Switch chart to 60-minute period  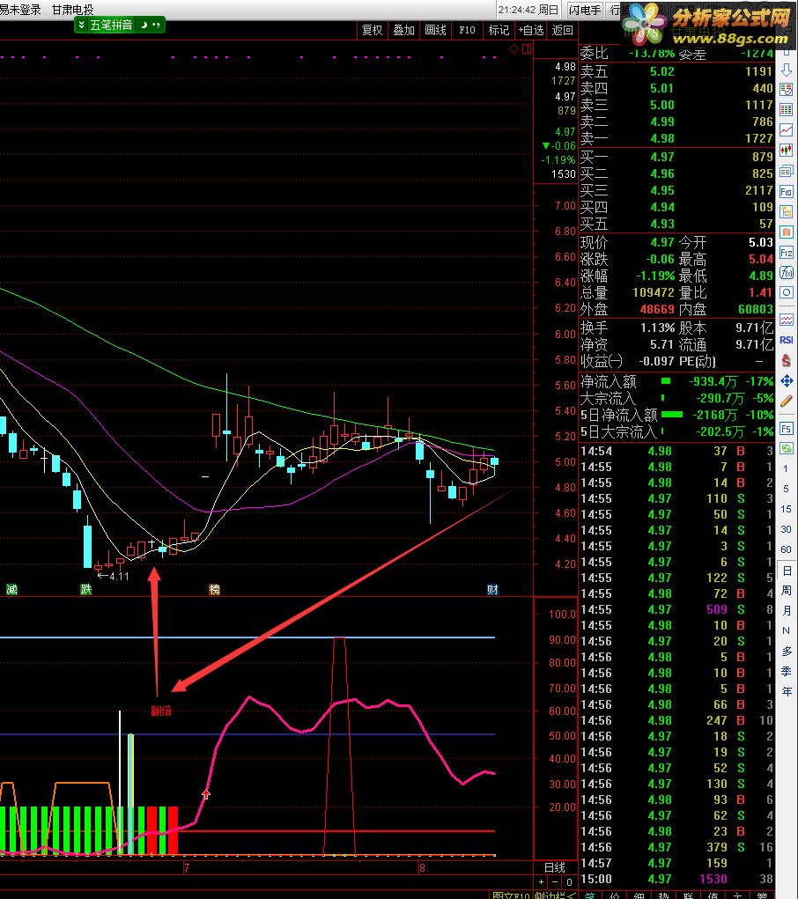point(786,549)
